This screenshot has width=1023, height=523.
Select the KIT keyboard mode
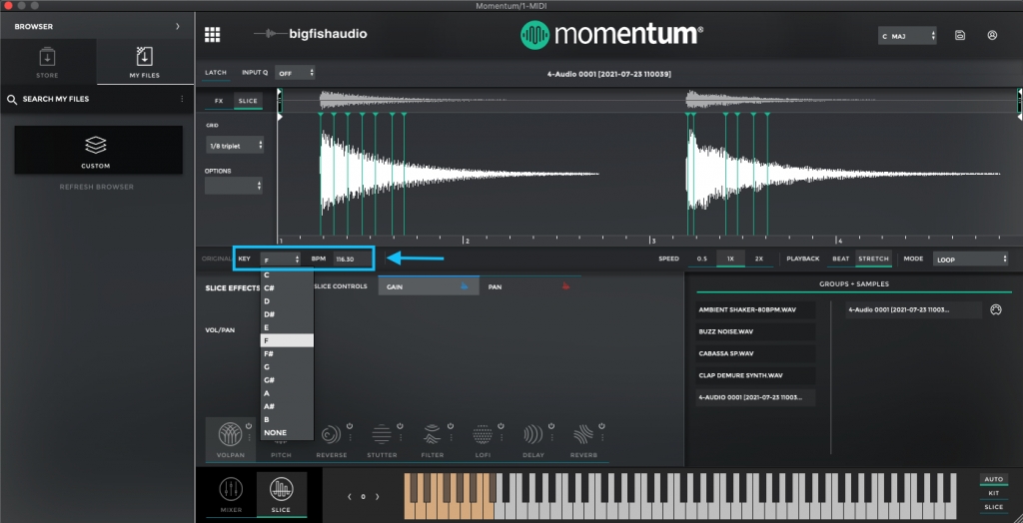pos(994,493)
